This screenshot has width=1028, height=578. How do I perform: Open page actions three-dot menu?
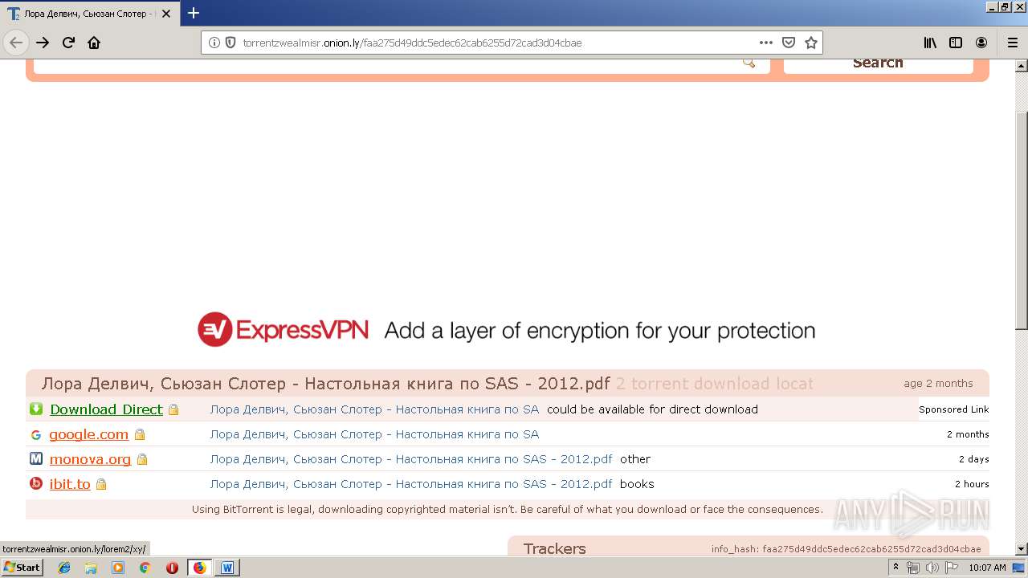pos(766,43)
